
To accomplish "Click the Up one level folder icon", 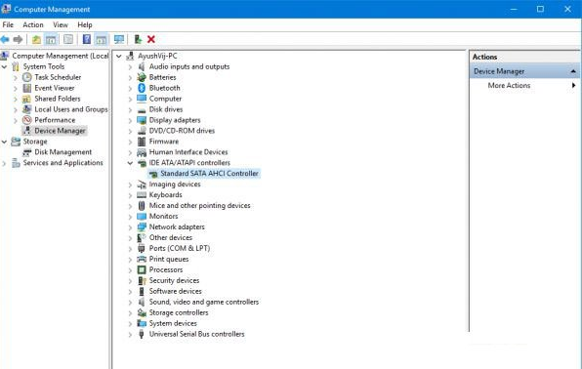I will pyautogui.click(x=36, y=39).
